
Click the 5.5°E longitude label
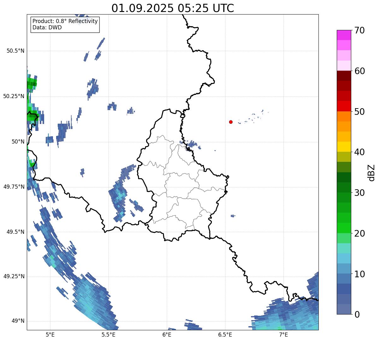[x=108, y=335]
